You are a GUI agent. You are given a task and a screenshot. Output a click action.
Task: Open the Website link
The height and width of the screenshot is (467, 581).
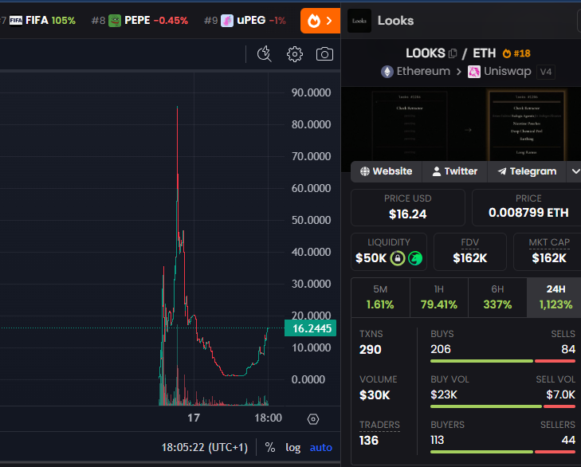point(386,171)
